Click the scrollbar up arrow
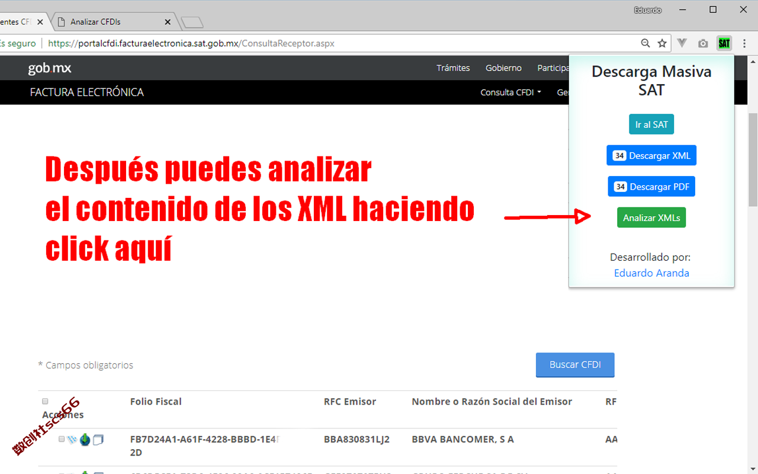 point(753,60)
